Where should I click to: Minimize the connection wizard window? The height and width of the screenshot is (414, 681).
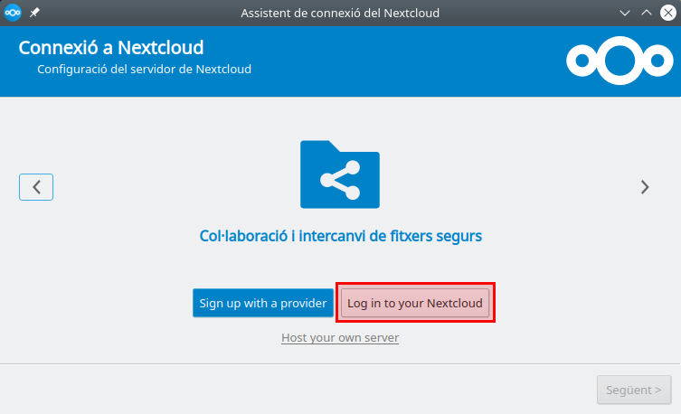[x=625, y=13]
